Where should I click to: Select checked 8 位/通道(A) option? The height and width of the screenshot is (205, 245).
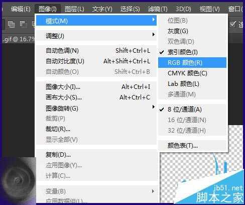pyautogui.click(x=192, y=109)
